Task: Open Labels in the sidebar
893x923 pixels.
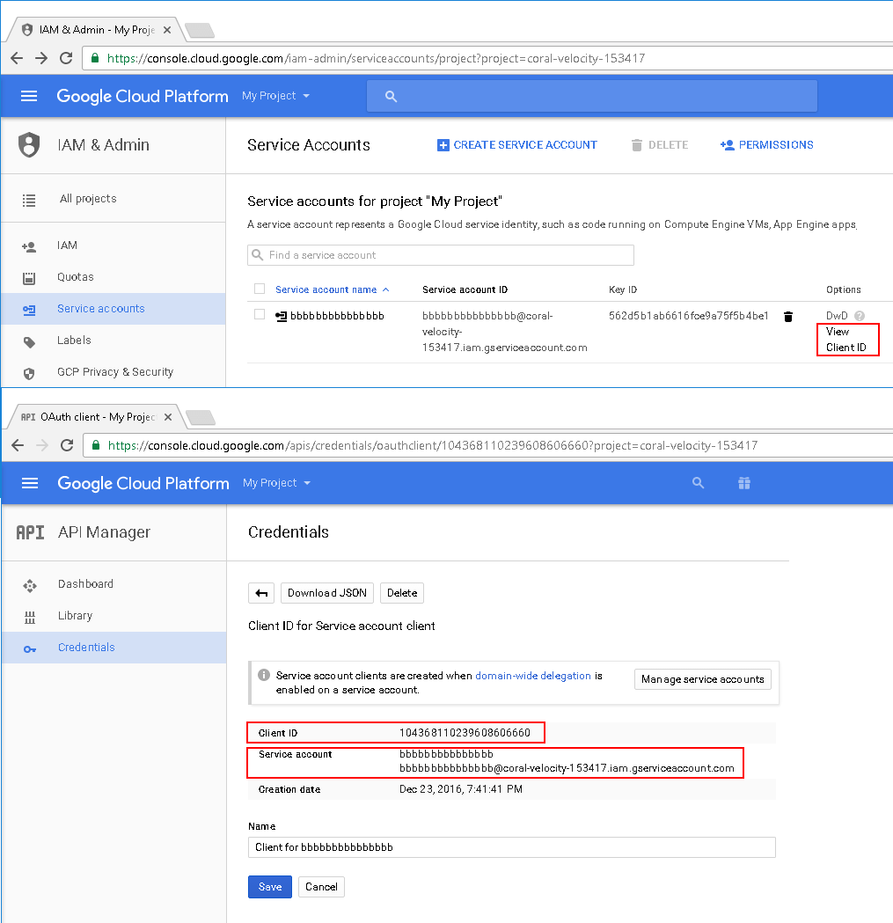Action: point(74,341)
